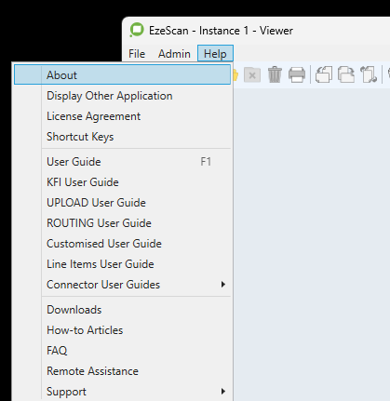Image resolution: width=390 pixels, height=401 pixels.
Task: Click the rotate pages left icon
Action: point(324,74)
